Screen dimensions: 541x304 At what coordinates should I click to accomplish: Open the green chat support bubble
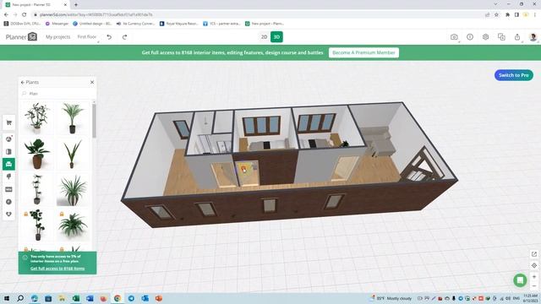[520, 280]
